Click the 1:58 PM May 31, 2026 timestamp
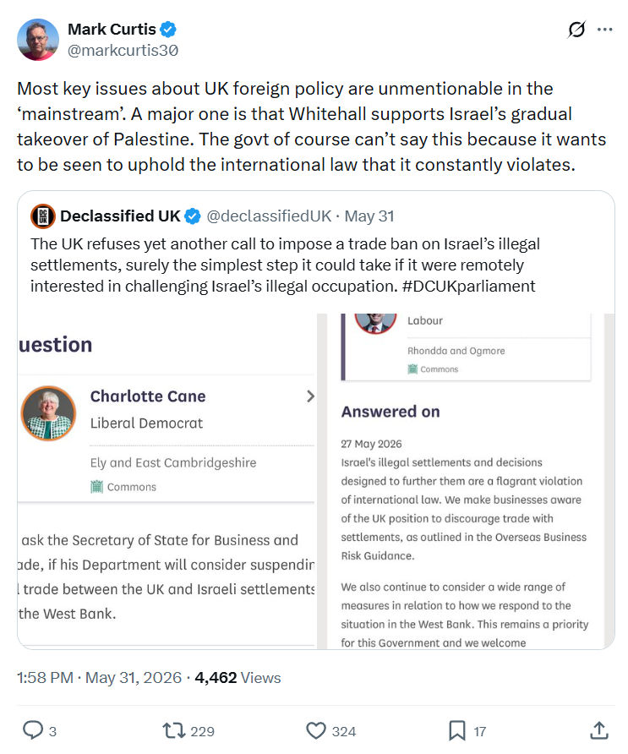 coord(100,678)
